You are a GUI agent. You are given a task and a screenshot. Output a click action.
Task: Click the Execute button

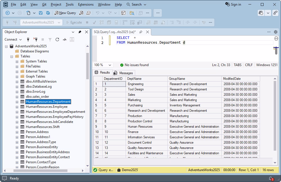click(74, 22)
